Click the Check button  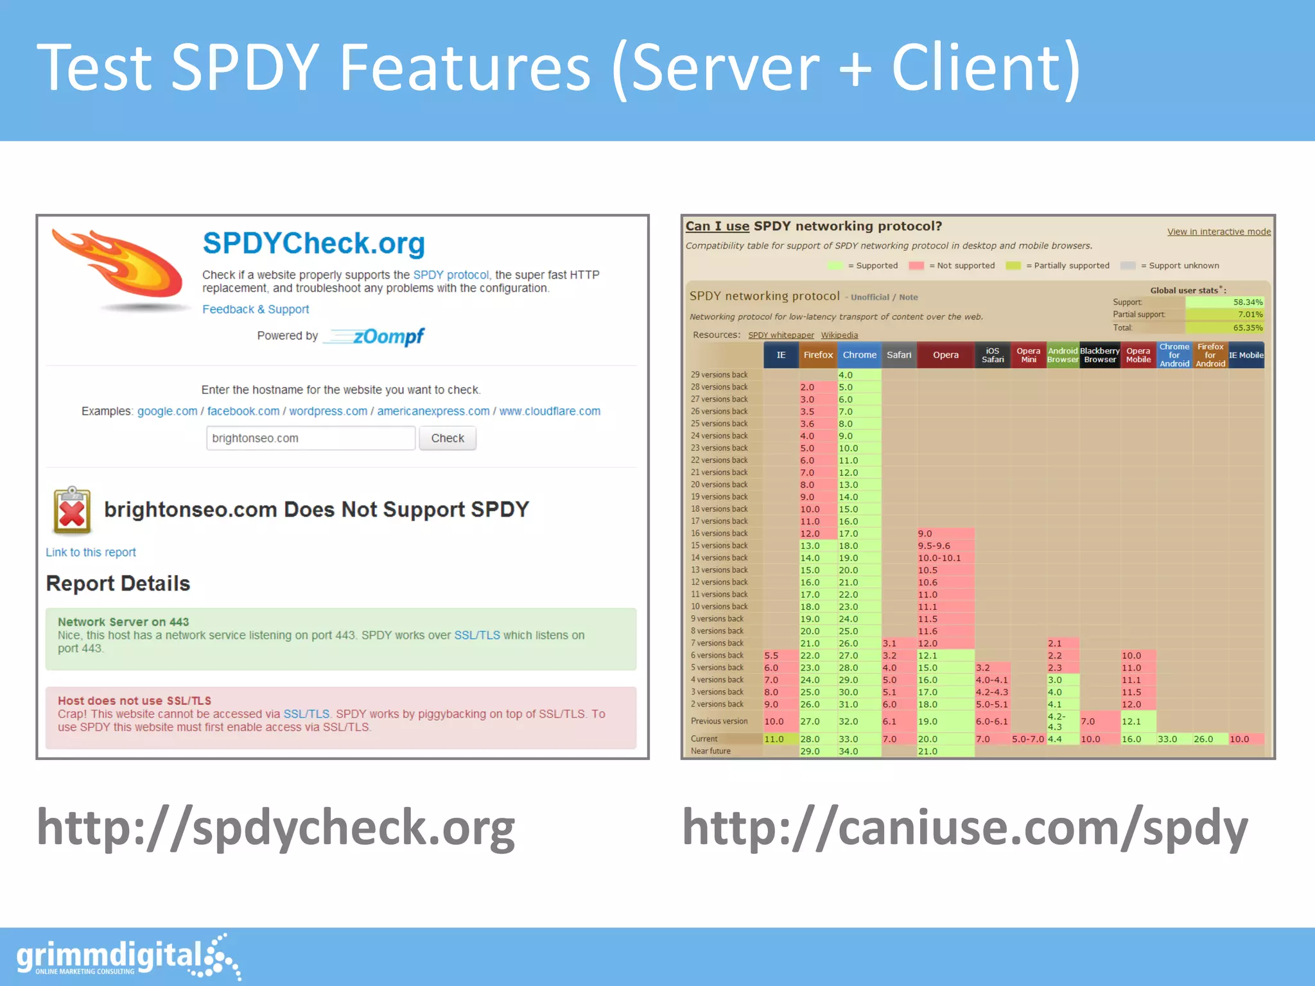coord(448,438)
